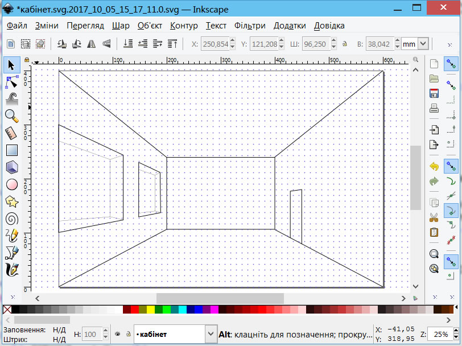The image size is (462, 346).
Task: Toggle the width-height ratio lock
Action: point(343,44)
